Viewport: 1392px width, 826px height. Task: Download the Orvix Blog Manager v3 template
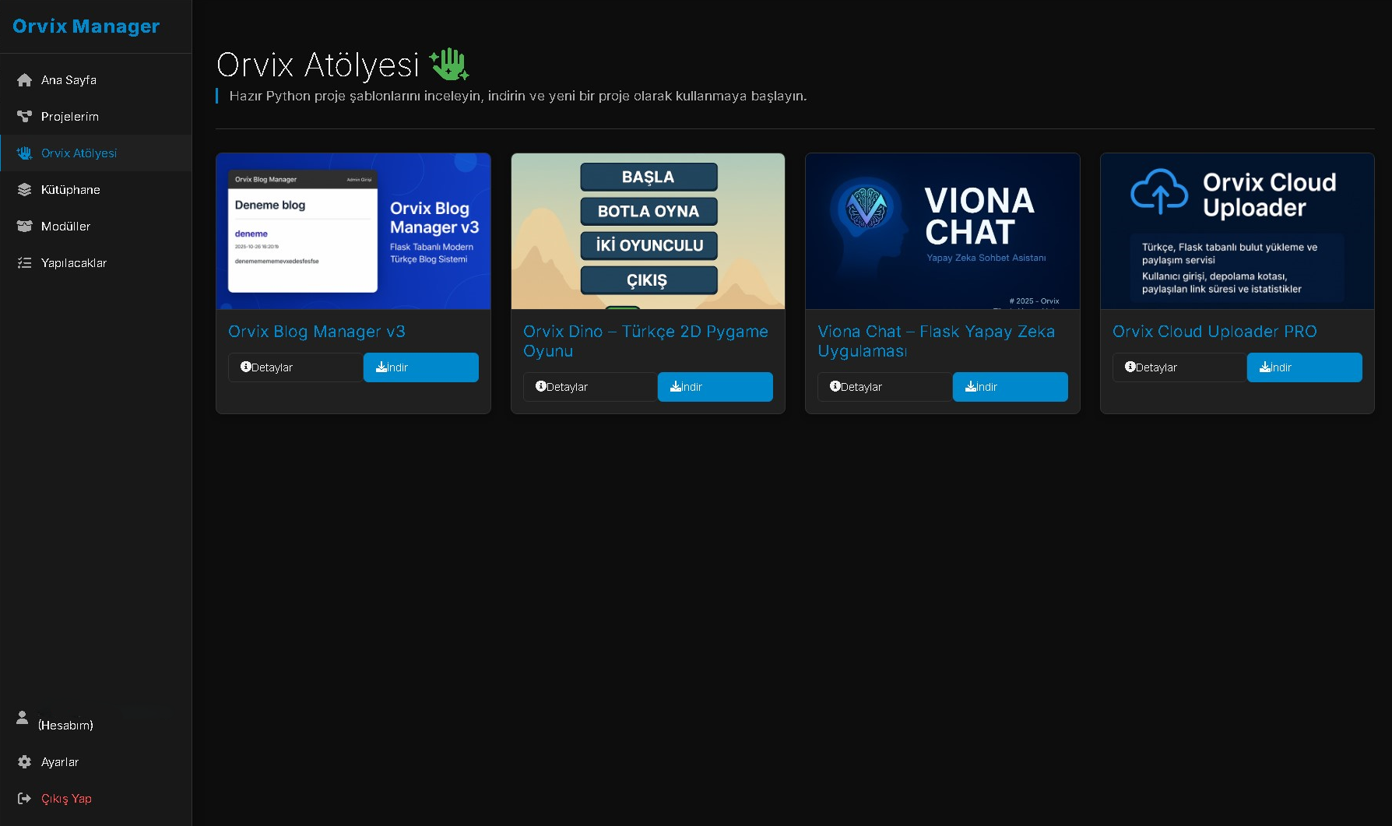pyautogui.click(x=420, y=367)
